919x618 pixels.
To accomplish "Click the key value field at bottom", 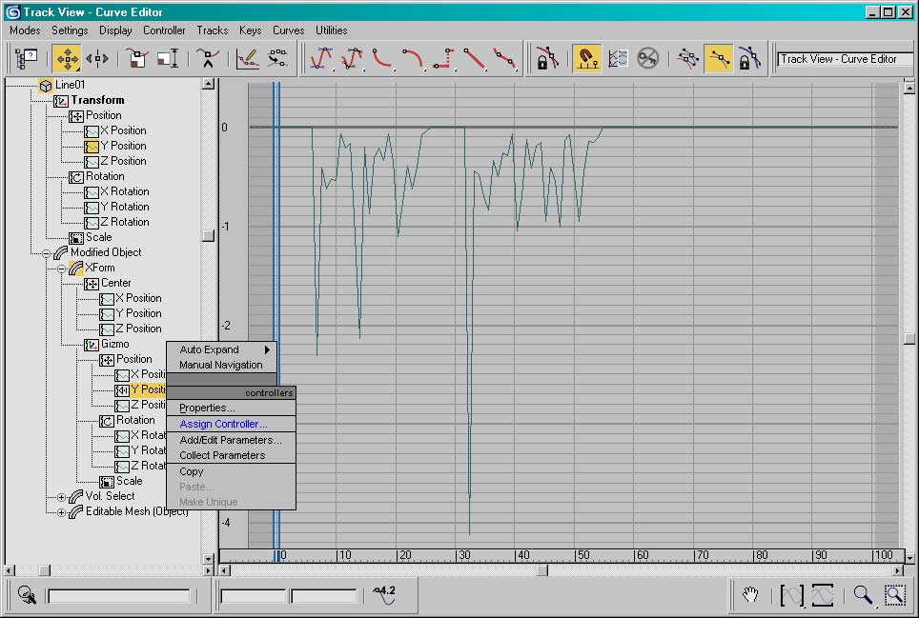I will click(x=323, y=596).
